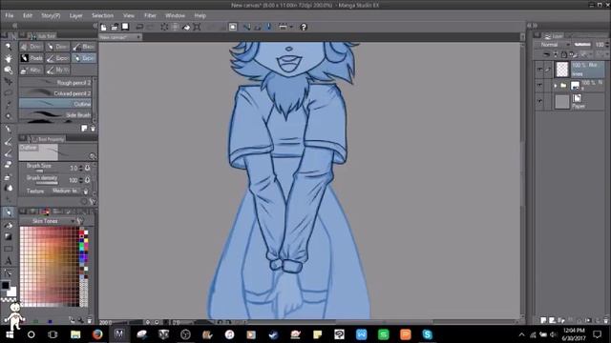Viewport: 611px width, 343px height.
Task: Select the Side Brush sub tool
Action: point(55,114)
